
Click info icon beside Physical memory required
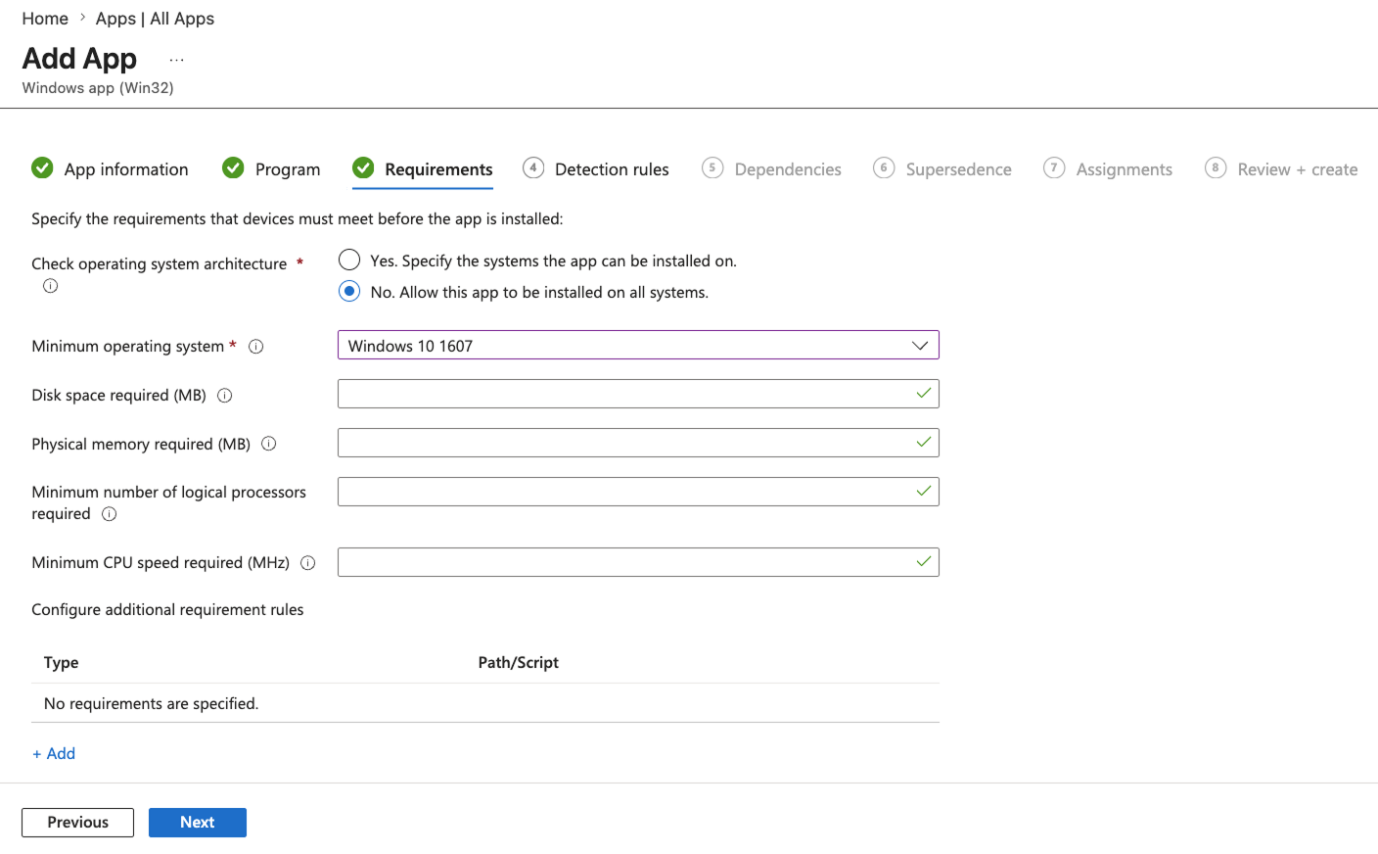click(269, 444)
